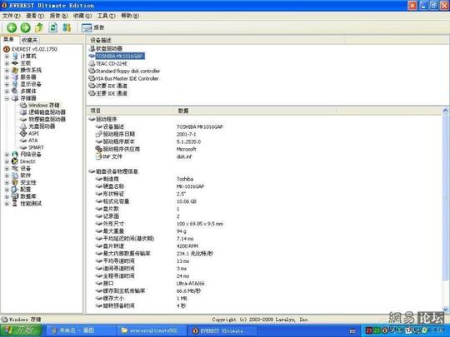Open the 文件(F) menu
This screenshot has width=450, height=337.
11,16
